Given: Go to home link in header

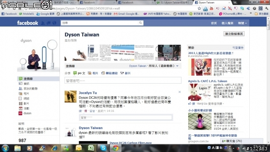Looking at the screenshot, I should (x=214, y=23).
